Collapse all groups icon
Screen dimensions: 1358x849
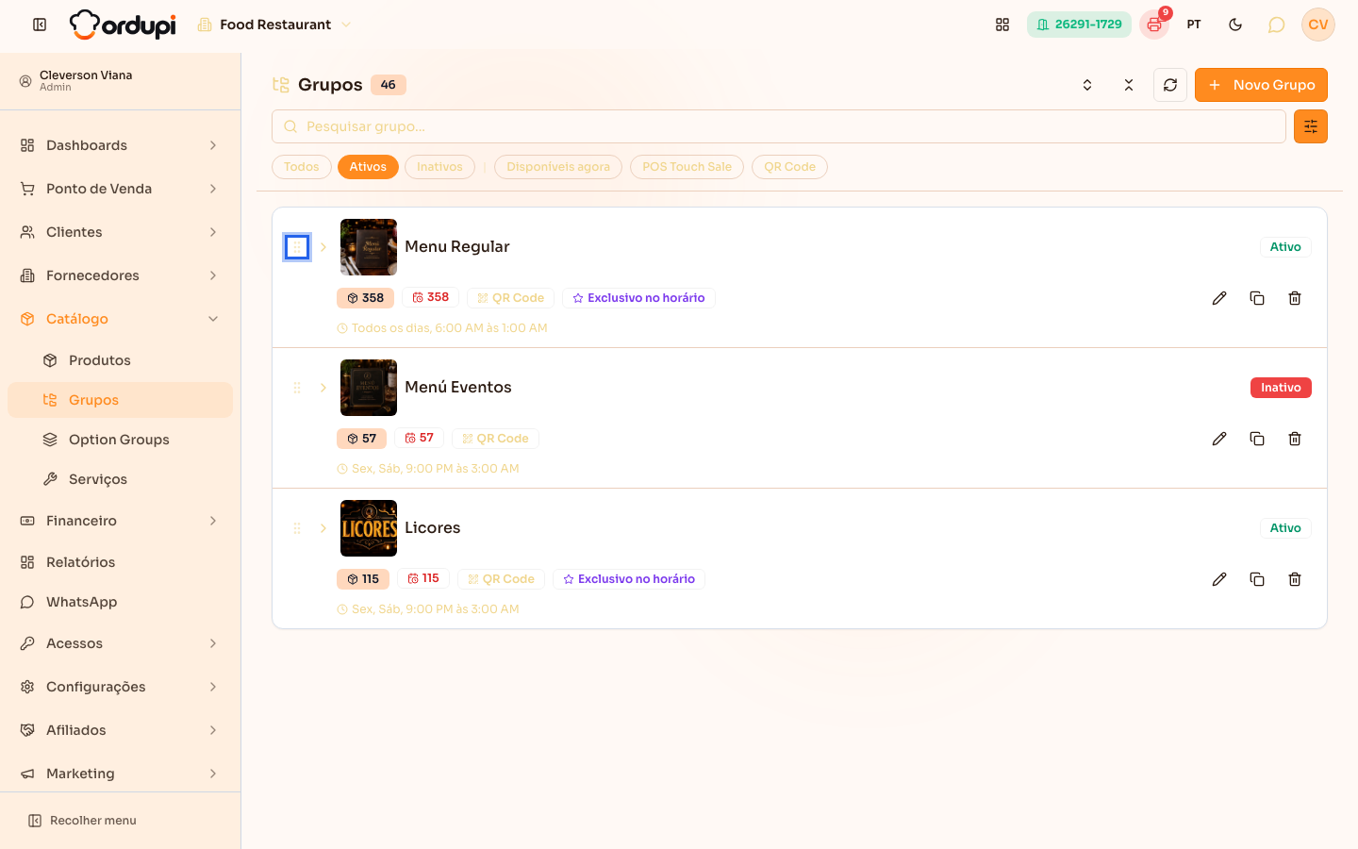[x=1129, y=85]
